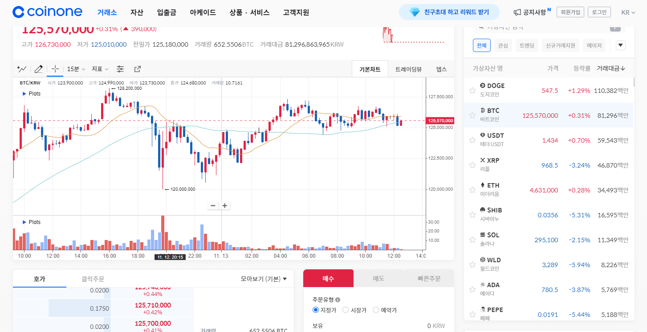Filter list by 메이저
The image size is (647, 332).
pos(594,45)
